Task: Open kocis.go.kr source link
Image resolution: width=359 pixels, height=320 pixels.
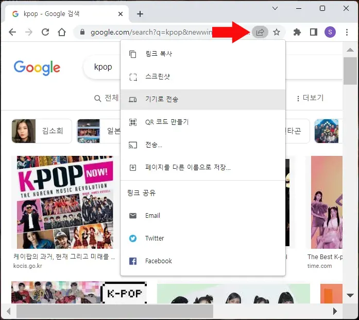Action: point(28,266)
